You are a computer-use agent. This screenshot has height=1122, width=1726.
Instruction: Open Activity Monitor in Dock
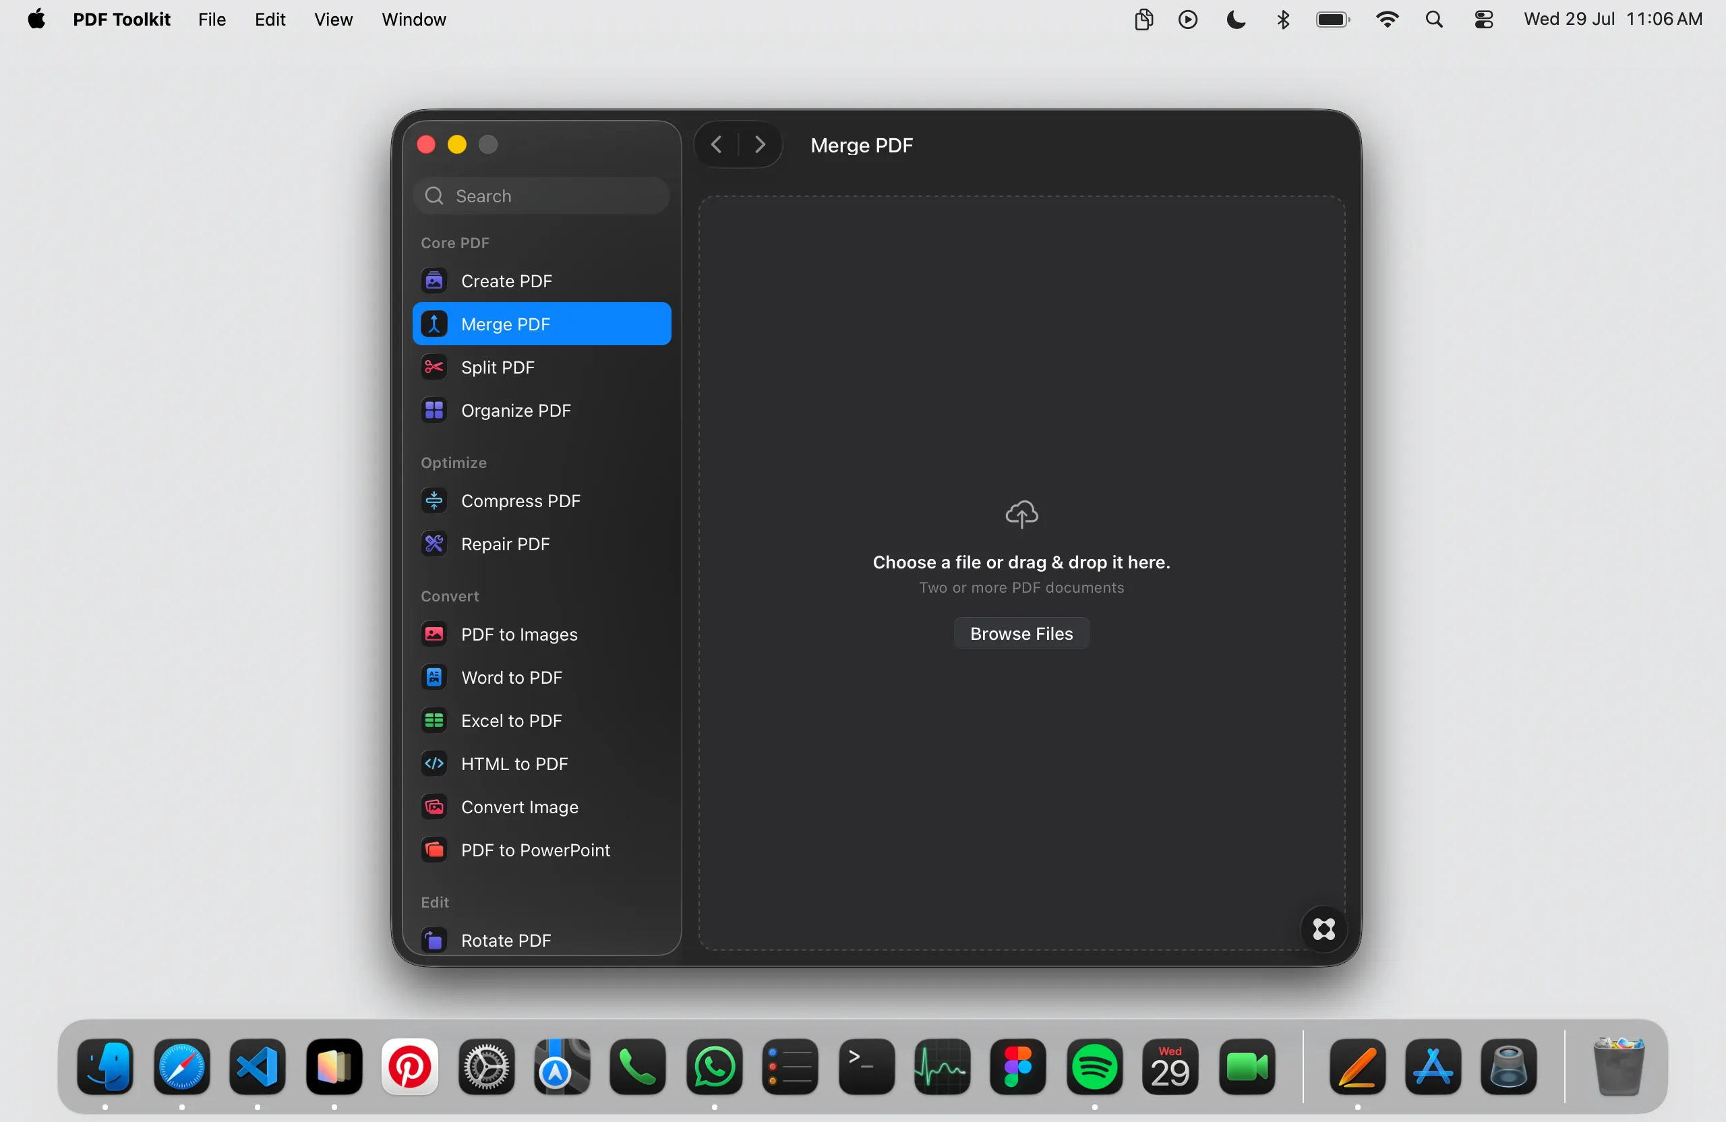click(x=942, y=1067)
